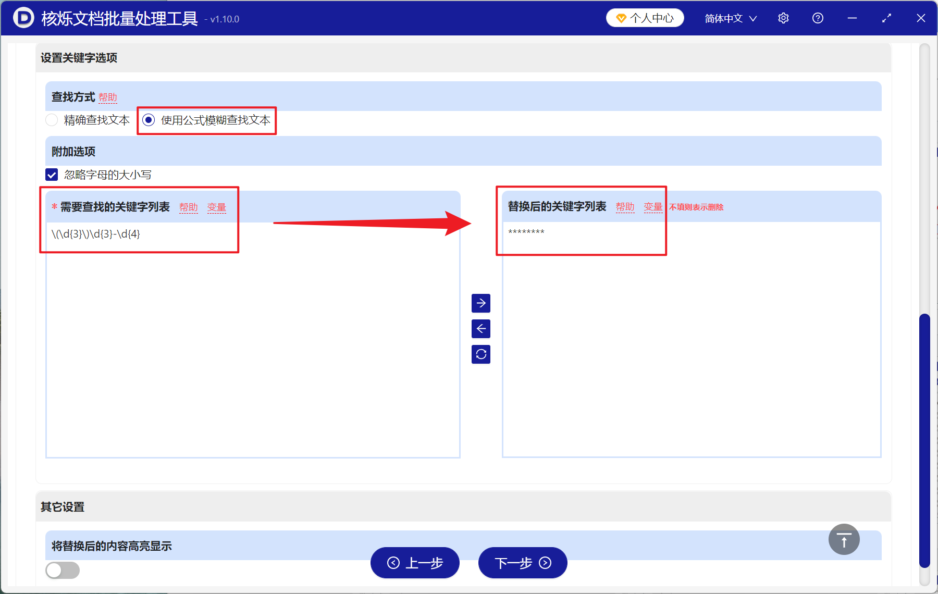
Task: Select 使用公式模糊查找文本 option
Action: (149, 120)
